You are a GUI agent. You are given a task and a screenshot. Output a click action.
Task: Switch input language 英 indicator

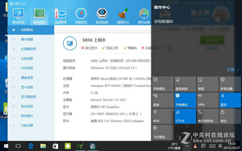click(220, 146)
